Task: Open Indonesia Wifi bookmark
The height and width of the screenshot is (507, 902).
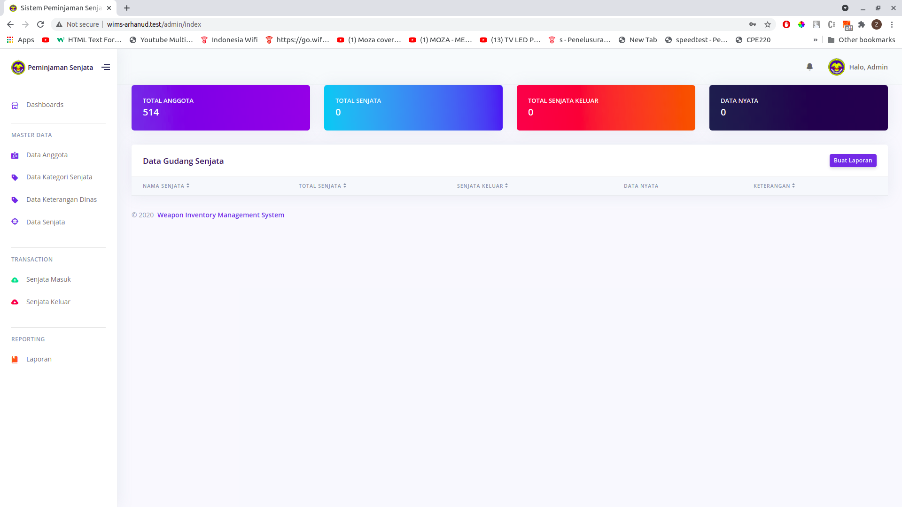Action: coord(229,40)
